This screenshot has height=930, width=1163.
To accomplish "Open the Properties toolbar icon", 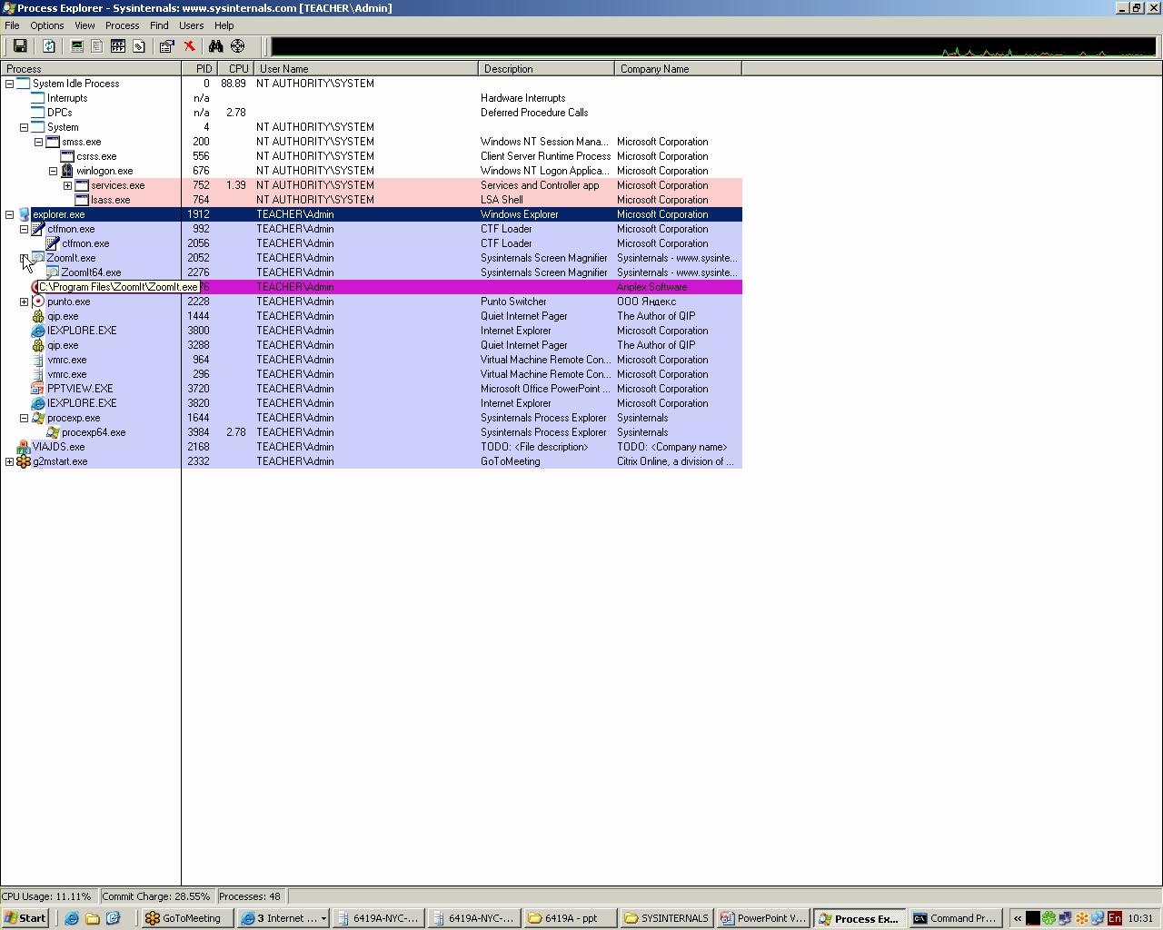I will [167, 46].
